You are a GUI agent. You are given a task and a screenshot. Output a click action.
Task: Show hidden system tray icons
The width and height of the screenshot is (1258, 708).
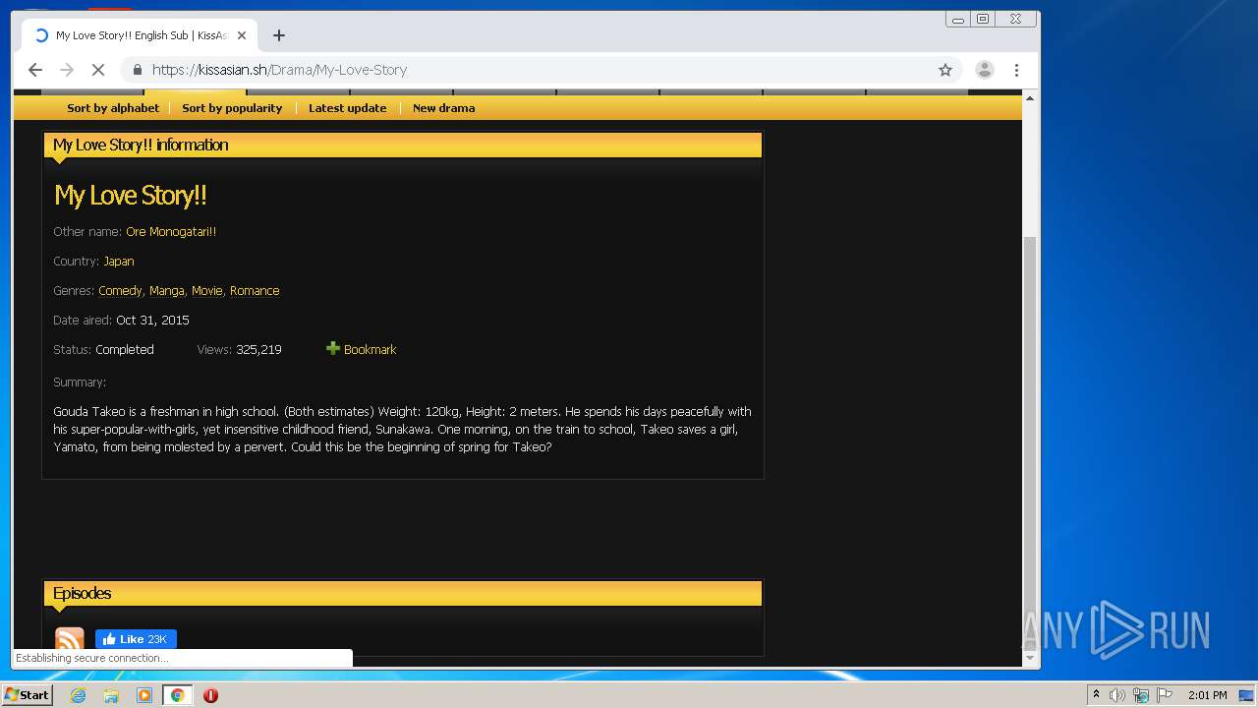[1096, 695]
